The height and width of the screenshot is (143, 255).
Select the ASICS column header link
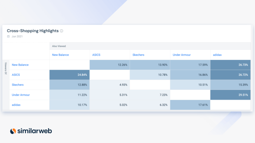[x=96, y=55]
